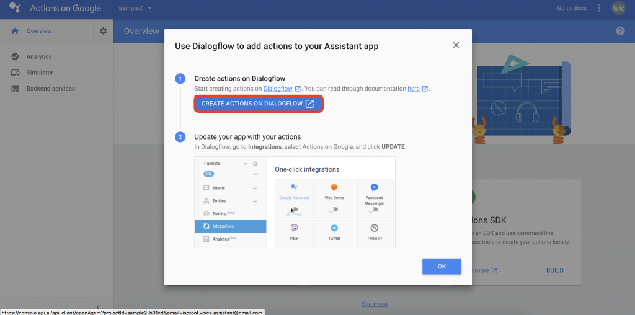
Task: Click the Google Assistant icon in tutorial image
Action: click(294, 187)
